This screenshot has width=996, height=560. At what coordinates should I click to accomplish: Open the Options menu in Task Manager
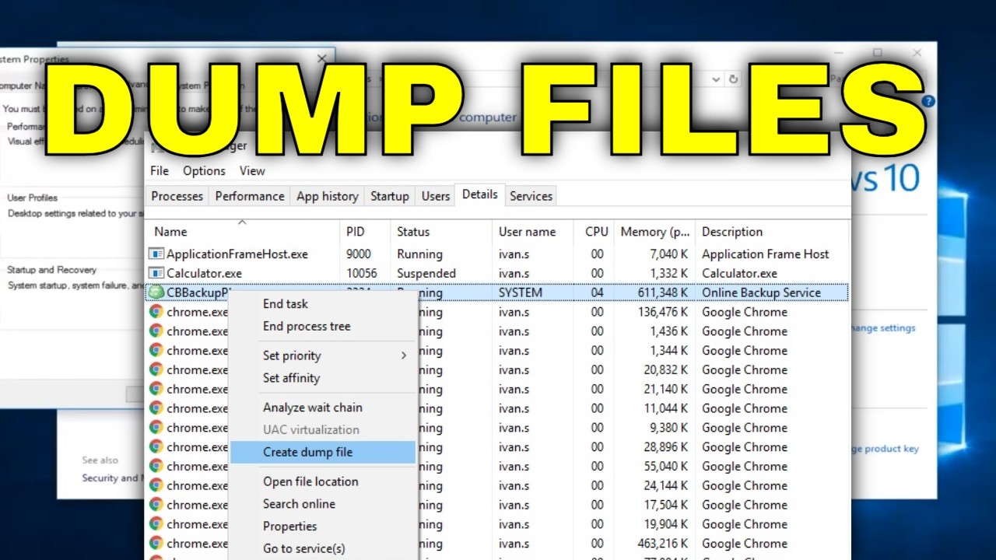point(204,171)
